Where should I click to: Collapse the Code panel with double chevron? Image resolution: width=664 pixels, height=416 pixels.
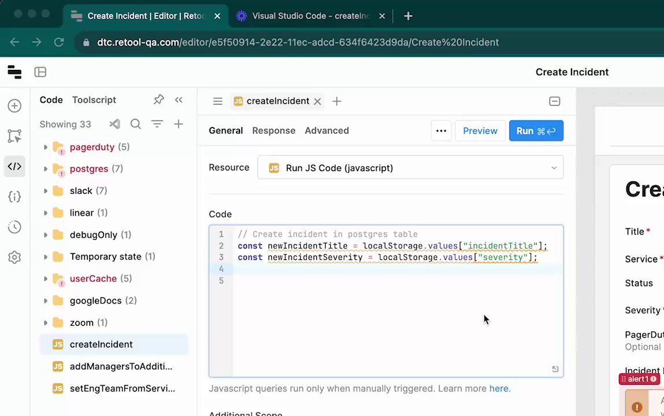[x=179, y=100]
